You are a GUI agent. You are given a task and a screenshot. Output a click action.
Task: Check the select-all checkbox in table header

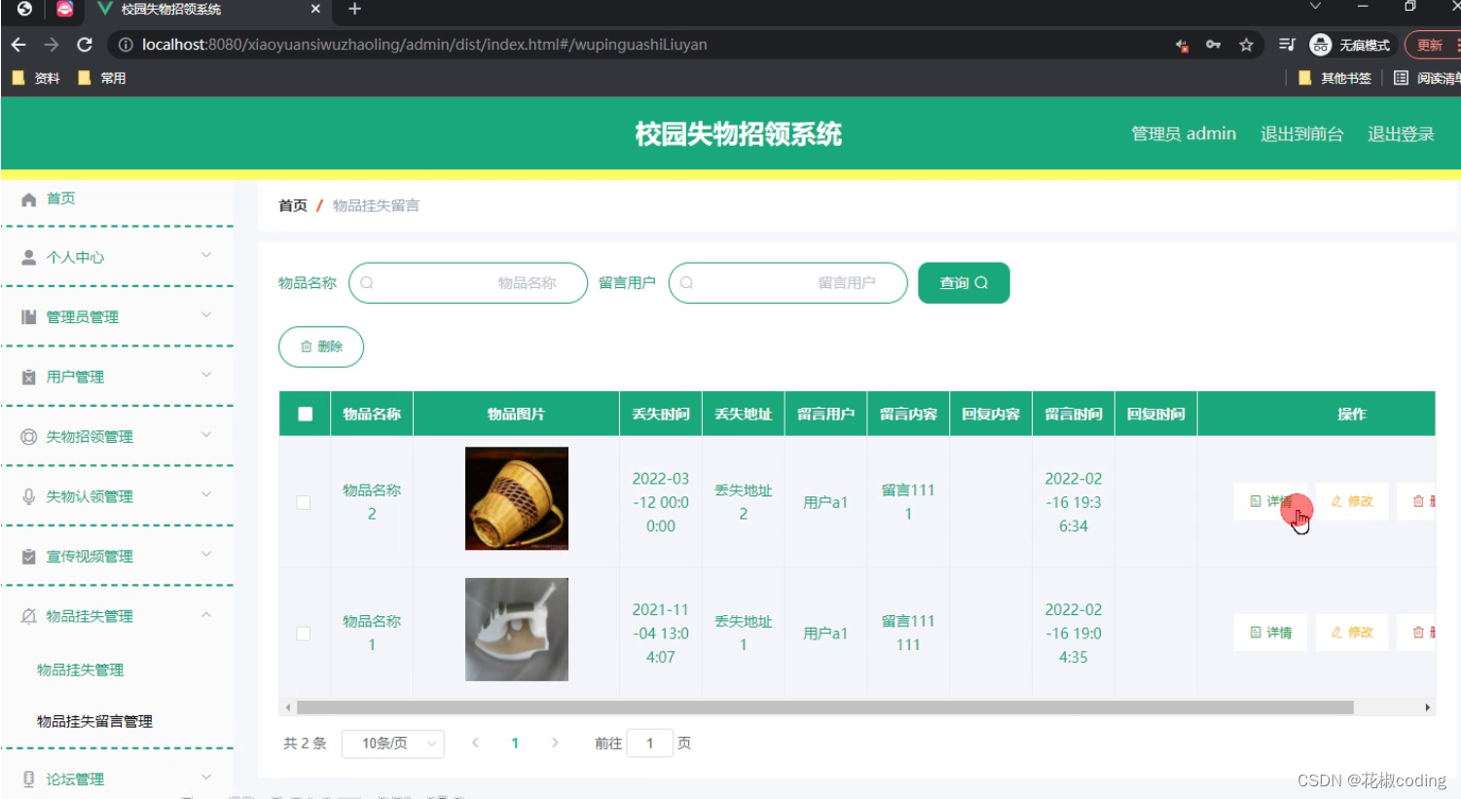(x=304, y=413)
